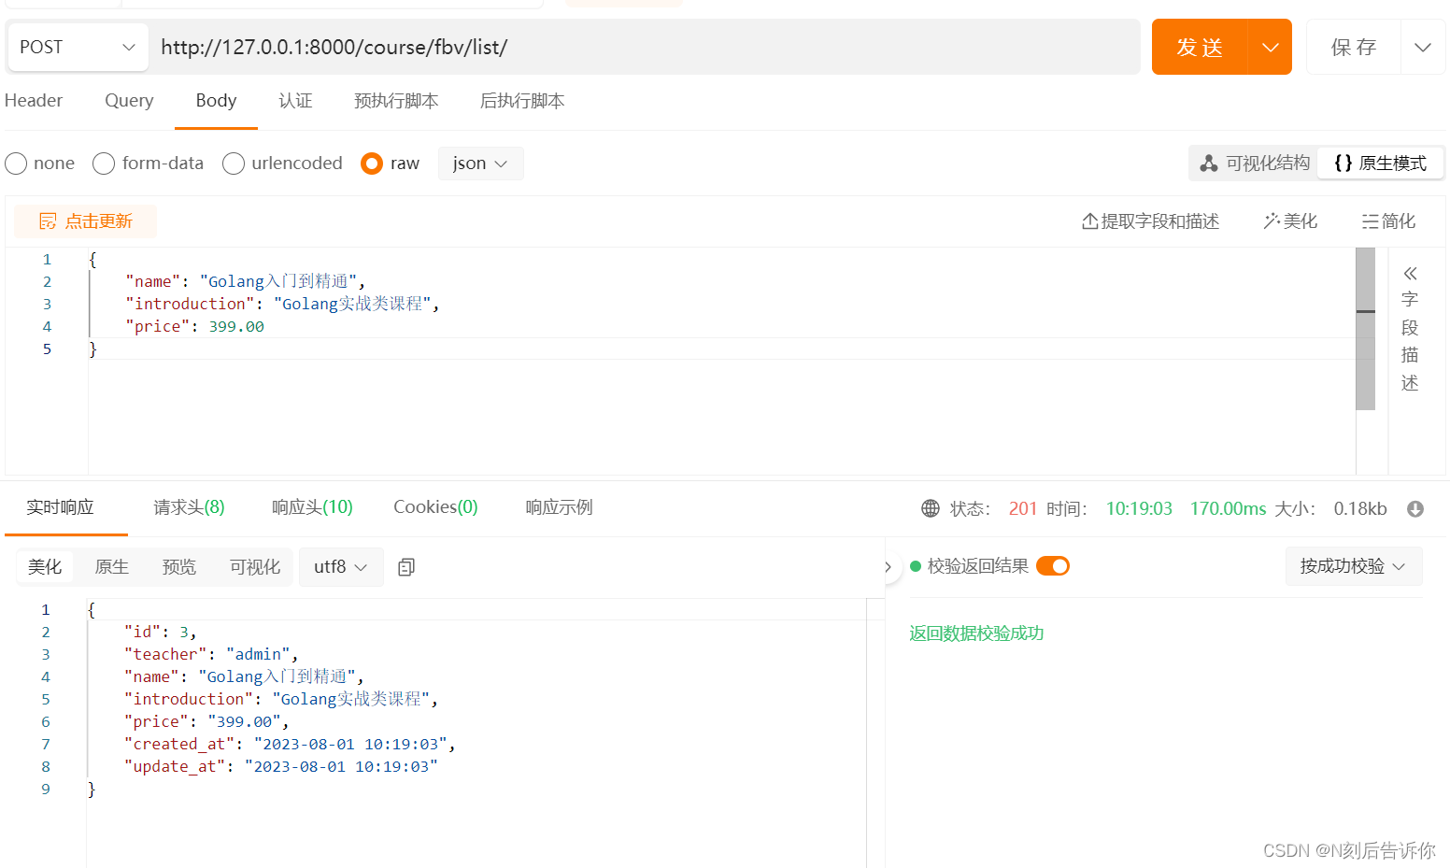Select the response 可视化 visualize view
1450x868 pixels.
255,567
